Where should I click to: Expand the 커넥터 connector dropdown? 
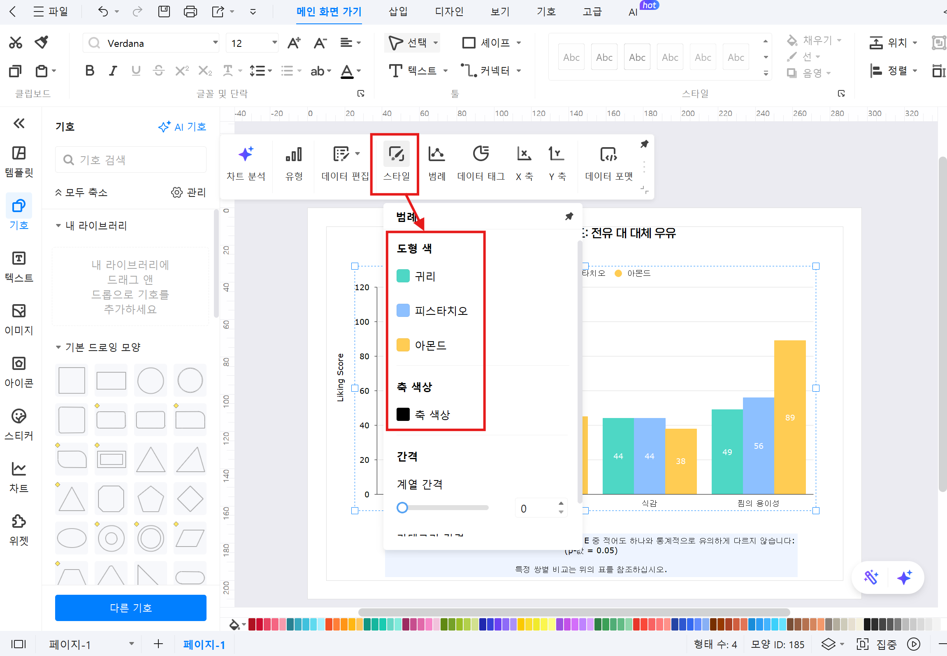click(x=519, y=71)
